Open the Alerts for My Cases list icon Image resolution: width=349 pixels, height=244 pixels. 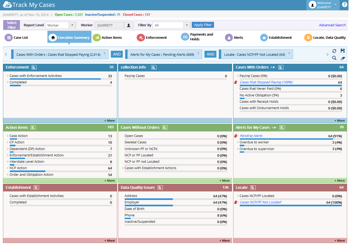point(282,127)
